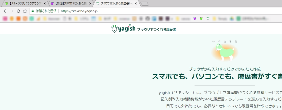Viewport: 282px width, 110px height.
Task: Click the スマホでも、パソコンでも headline
Action: pos(217,76)
